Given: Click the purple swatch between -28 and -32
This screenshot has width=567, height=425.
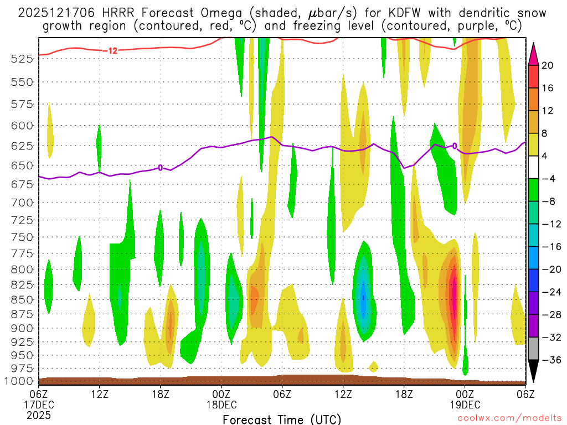Looking at the screenshot, I should (533, 325).
